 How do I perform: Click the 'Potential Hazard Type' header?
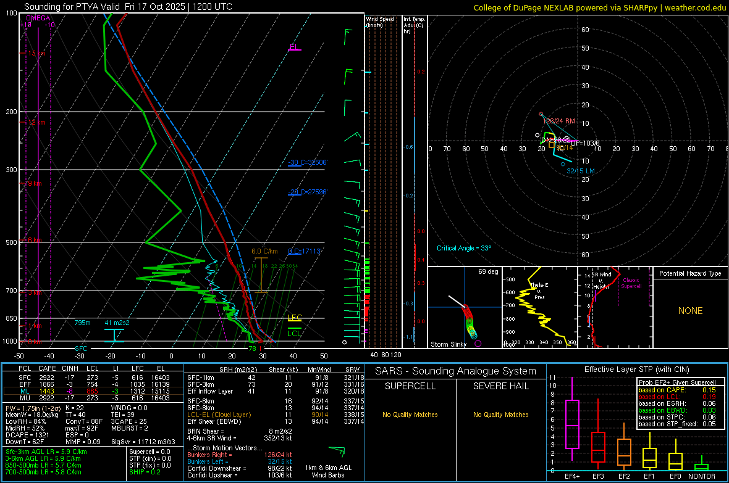pyautogui.click(x=690, y=273)
